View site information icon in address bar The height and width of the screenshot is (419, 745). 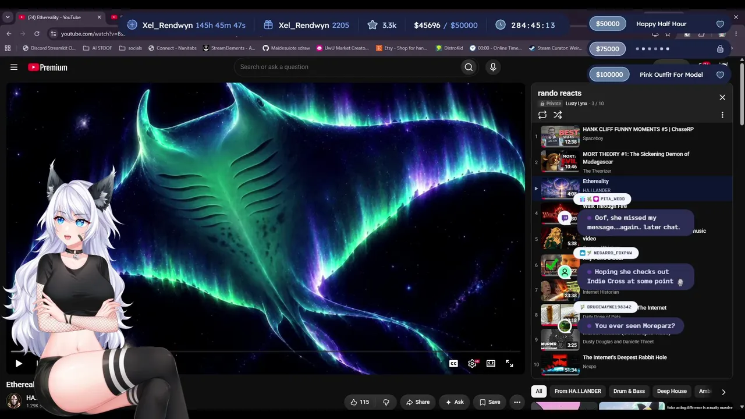[54, 34]
